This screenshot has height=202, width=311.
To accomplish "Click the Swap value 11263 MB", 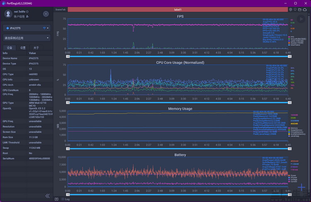I will coord(34,148).
